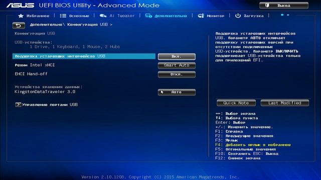Click the power icon of Загрузка
Image resolution: width=321 pixels, height=180 pixels.
pos(238,15)
